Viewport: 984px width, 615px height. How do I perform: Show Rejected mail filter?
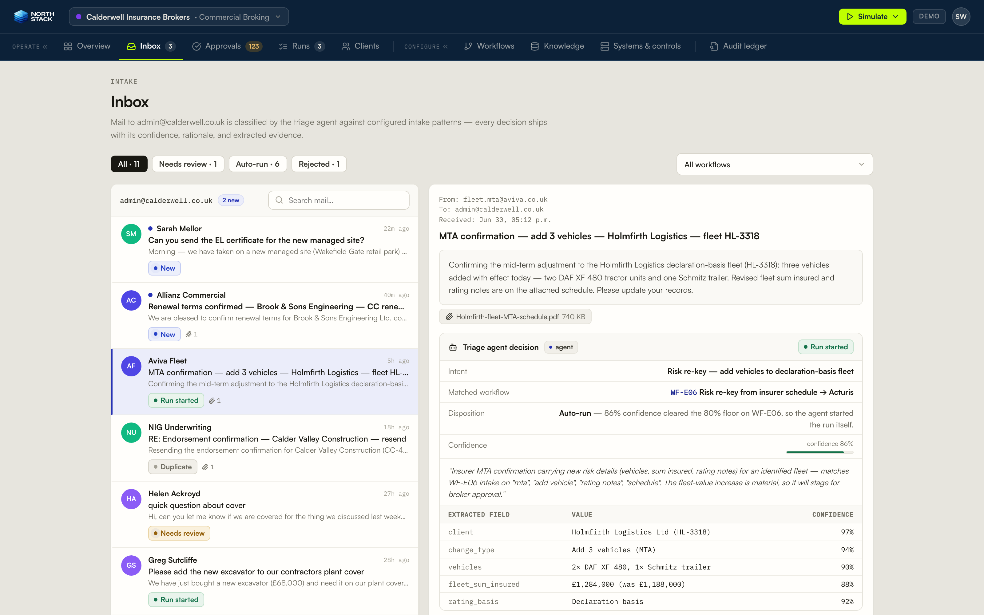coord(319,164)
